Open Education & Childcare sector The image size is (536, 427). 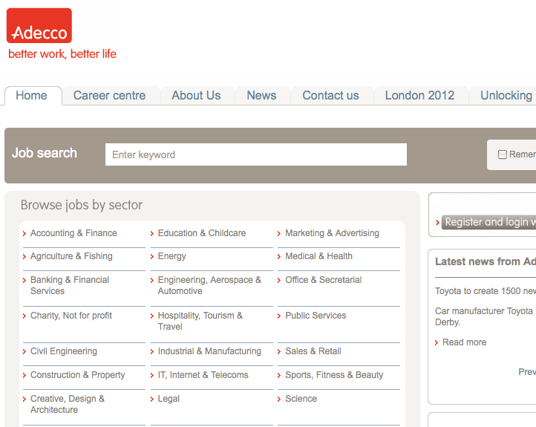(x=202, y=233)
